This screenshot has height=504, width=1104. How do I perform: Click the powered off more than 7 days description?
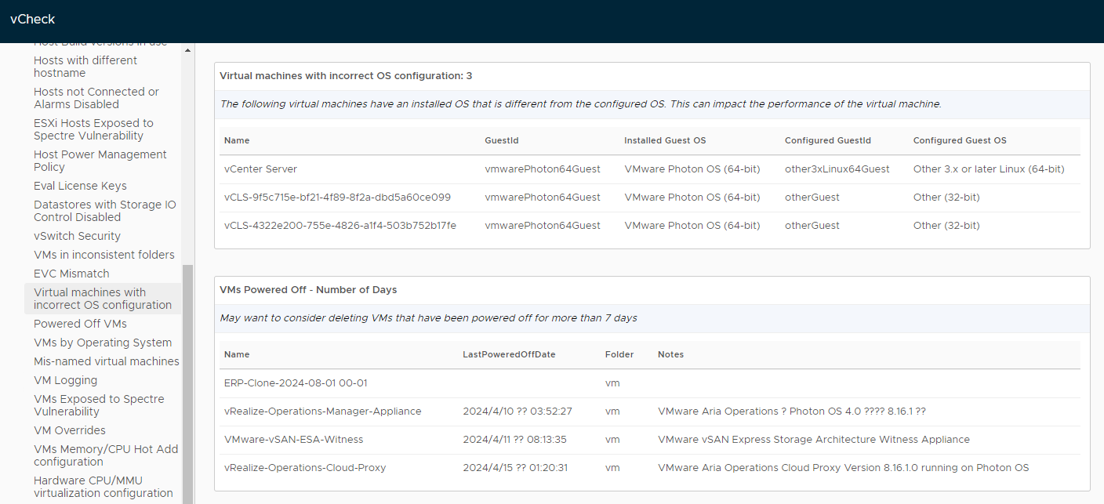(428, 317)
